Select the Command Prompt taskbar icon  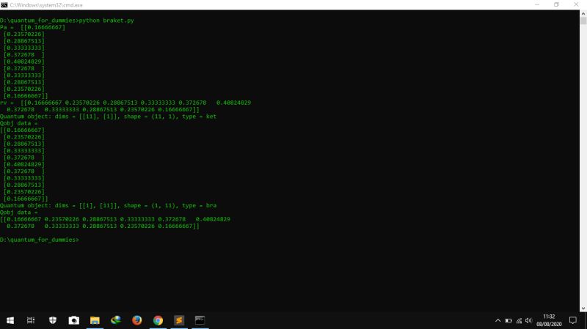tap(200, 320)
